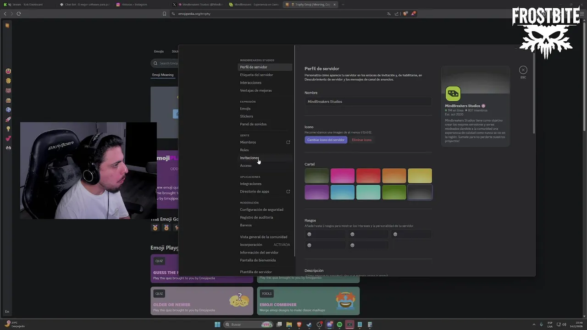Edit the server Nombre field
This screenshot has height=330, width=587.
(x=368, y=102)
